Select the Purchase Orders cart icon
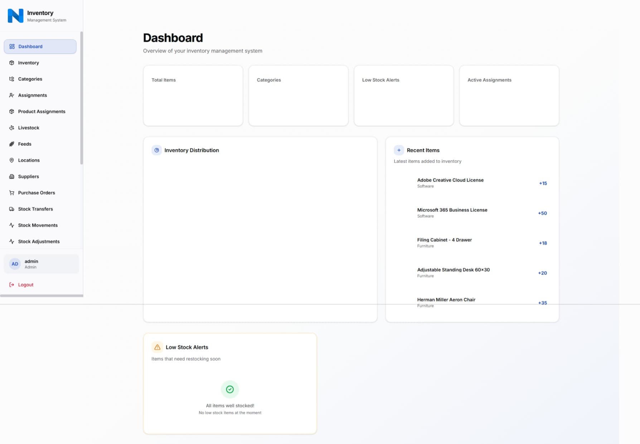640x444 pixels. [x=11, y=193]
